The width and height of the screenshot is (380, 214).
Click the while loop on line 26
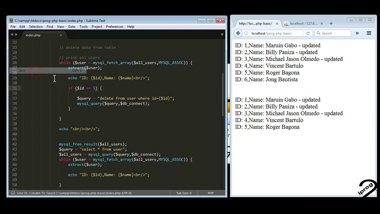(x=126, y=63)
